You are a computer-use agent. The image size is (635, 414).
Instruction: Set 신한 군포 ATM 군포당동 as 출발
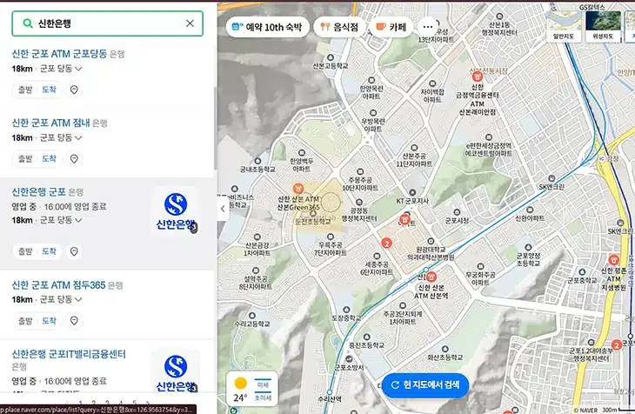point(25,90)
